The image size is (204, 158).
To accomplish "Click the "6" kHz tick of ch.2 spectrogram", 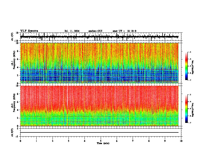I will coord(18,102).
